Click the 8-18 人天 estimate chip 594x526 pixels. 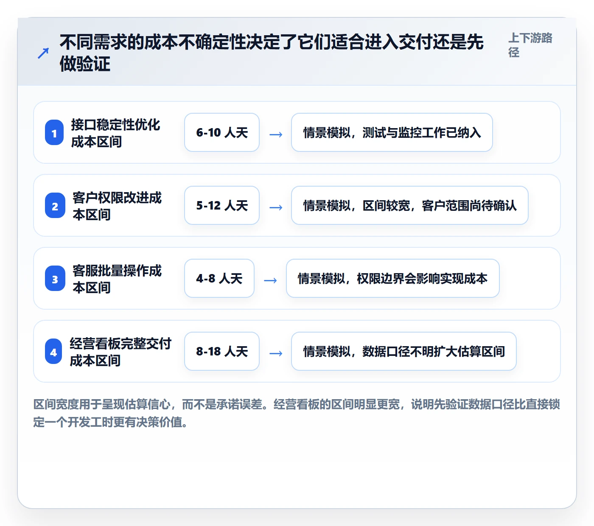222,351
